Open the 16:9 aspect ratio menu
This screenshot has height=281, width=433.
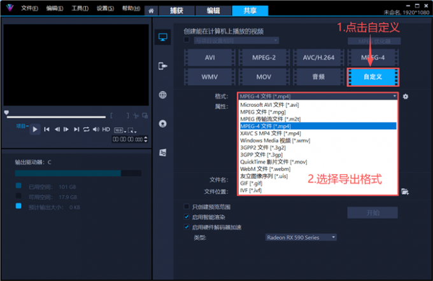[120, 130]
